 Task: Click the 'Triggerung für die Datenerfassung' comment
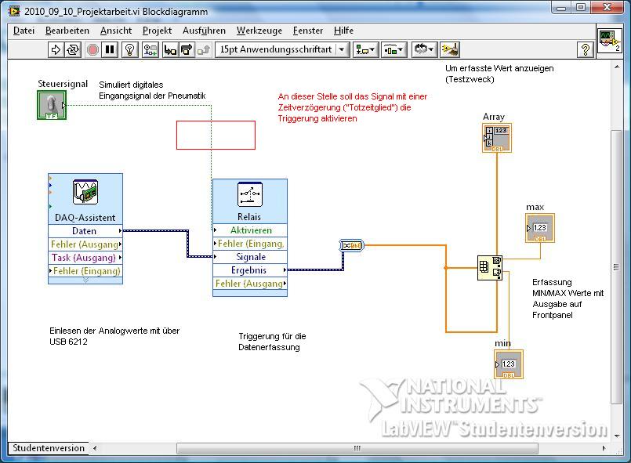[x=272, y=342]
